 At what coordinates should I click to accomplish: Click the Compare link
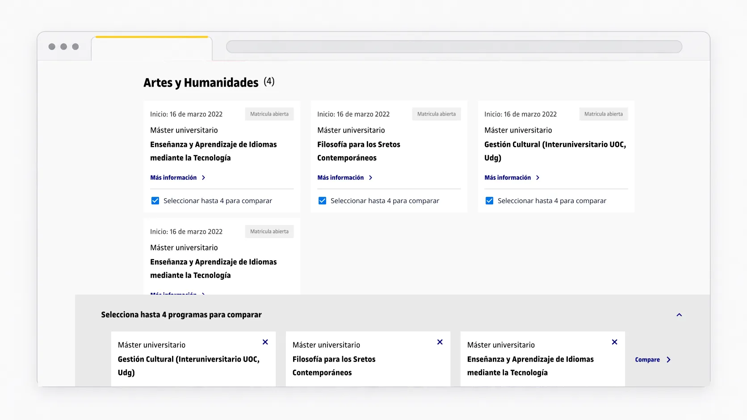click(647, 360)
